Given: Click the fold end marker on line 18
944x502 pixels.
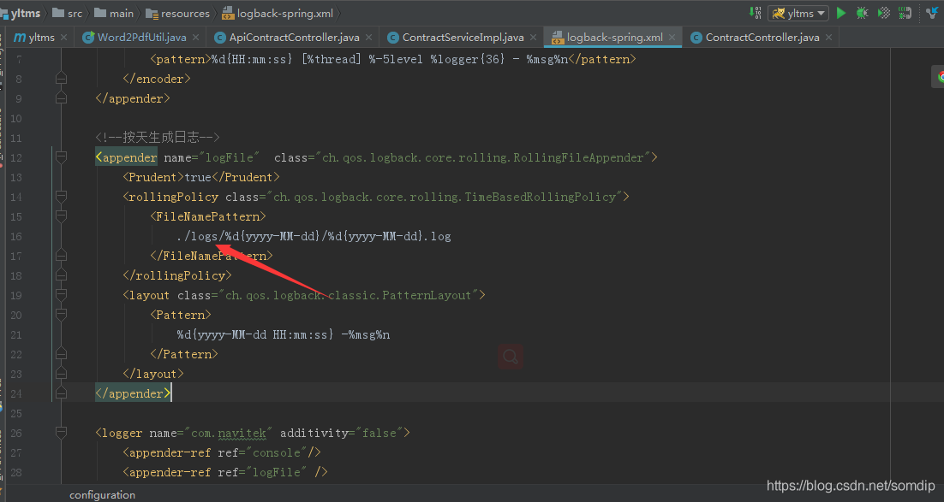Looking at the screenshot, I should tap(61, 275).
